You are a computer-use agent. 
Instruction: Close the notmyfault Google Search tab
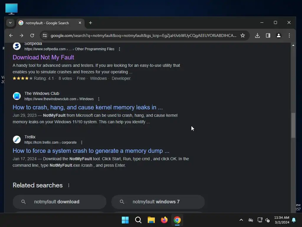80,23
